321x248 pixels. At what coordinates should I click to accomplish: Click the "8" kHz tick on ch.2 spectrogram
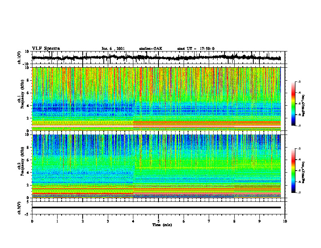(x=28, y=148)
